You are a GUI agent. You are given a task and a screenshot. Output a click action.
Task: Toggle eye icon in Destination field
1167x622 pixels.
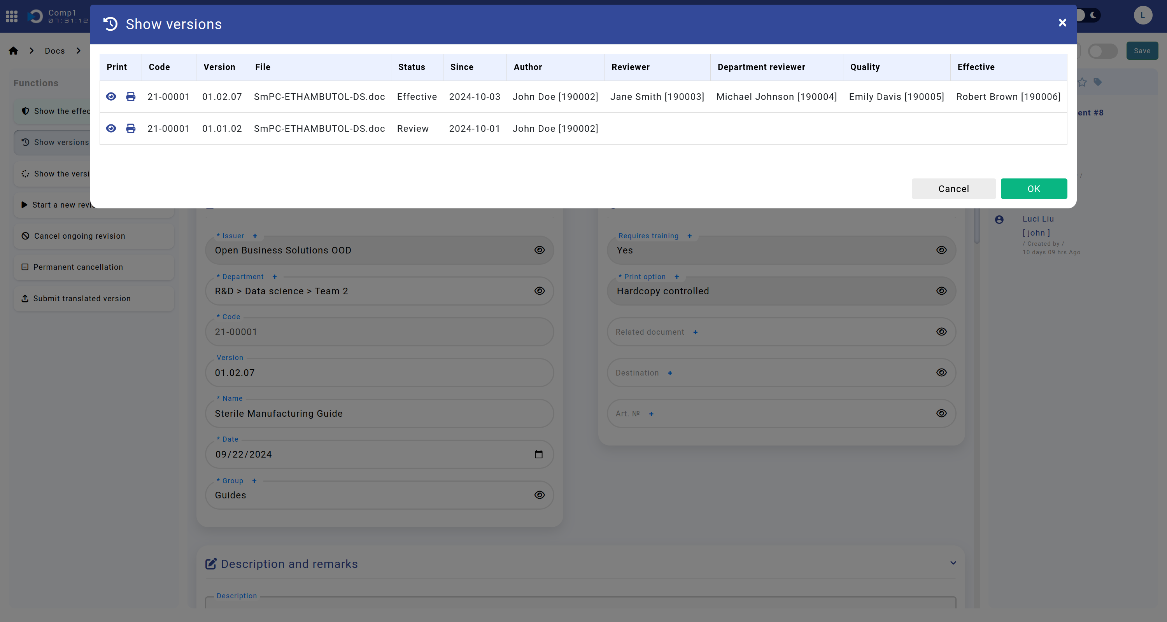tap(941, 372)
